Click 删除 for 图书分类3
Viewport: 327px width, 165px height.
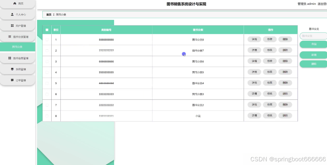pyautogui.click(x=285, y=94)
